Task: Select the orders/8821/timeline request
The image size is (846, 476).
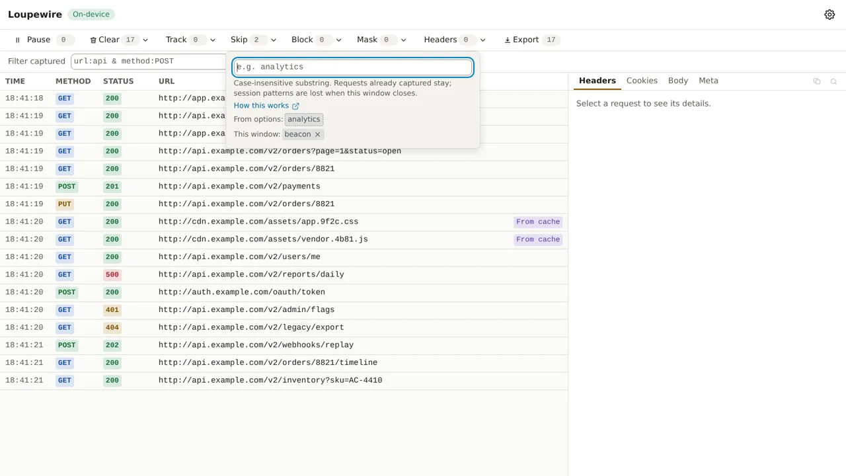Action: pyautogui.click(x=284, y=363)
